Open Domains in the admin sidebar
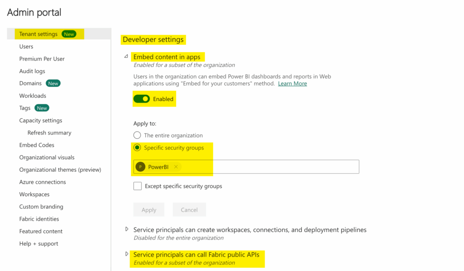The height and width of the screenshot is (271, 464). point(30,83)
